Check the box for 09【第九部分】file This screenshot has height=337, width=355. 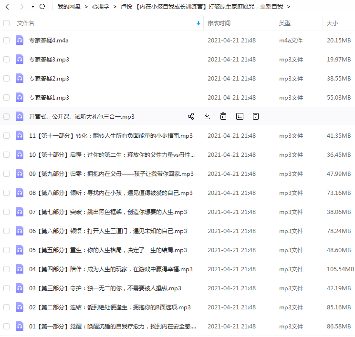coord(6,174)
